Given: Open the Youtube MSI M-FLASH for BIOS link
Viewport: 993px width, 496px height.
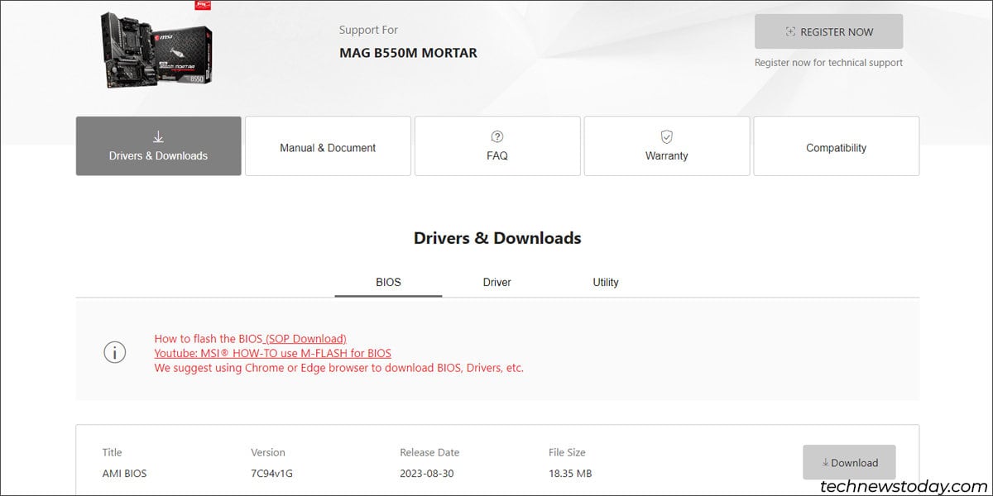Looking at the screenshot, I should [272, 353].
